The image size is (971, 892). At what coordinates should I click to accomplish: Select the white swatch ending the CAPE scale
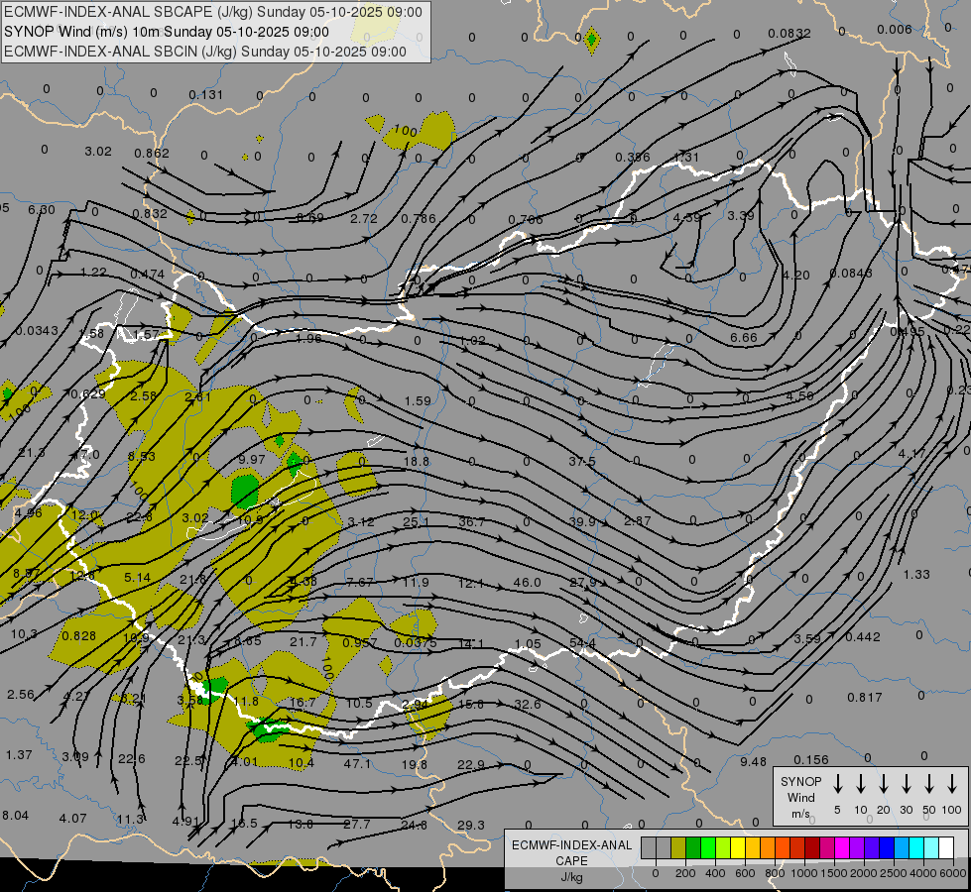(x=946, y=847)
